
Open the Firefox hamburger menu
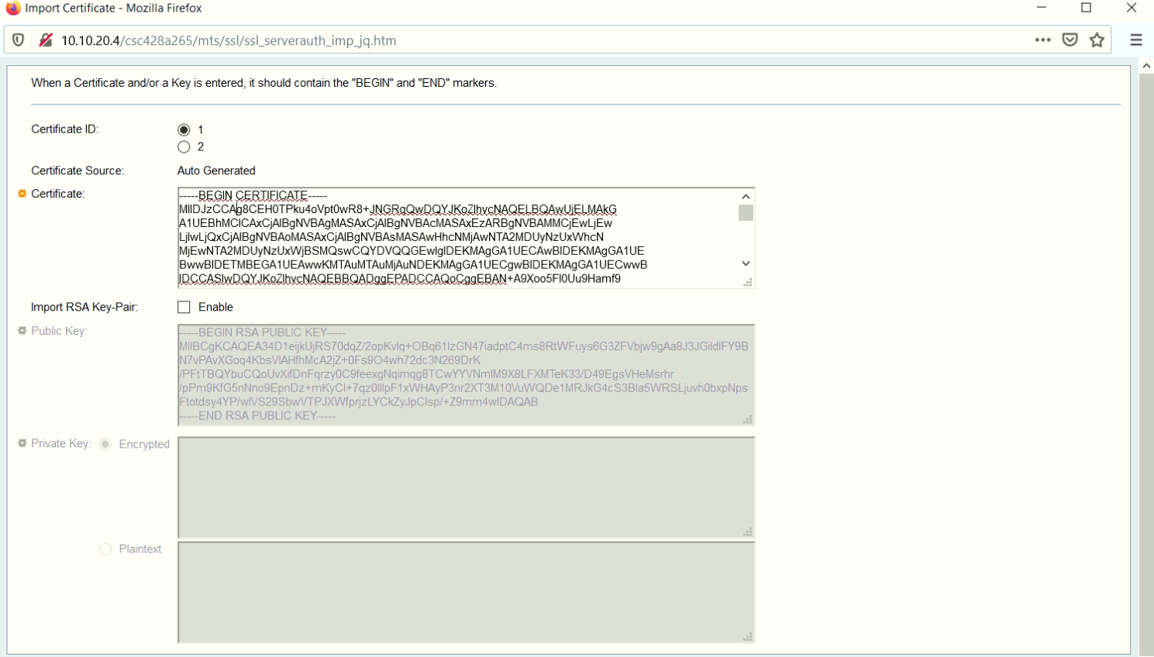tap(1136, 40)
